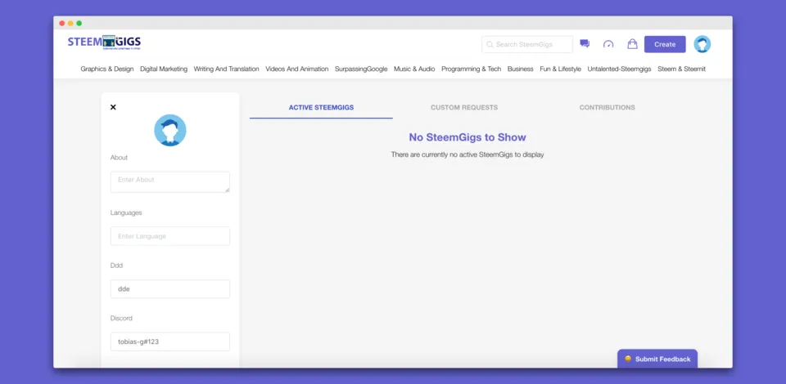Open Untalented-Steemgigs category
Viewport: 786px width, 384px height.
(x=619, y=69)
